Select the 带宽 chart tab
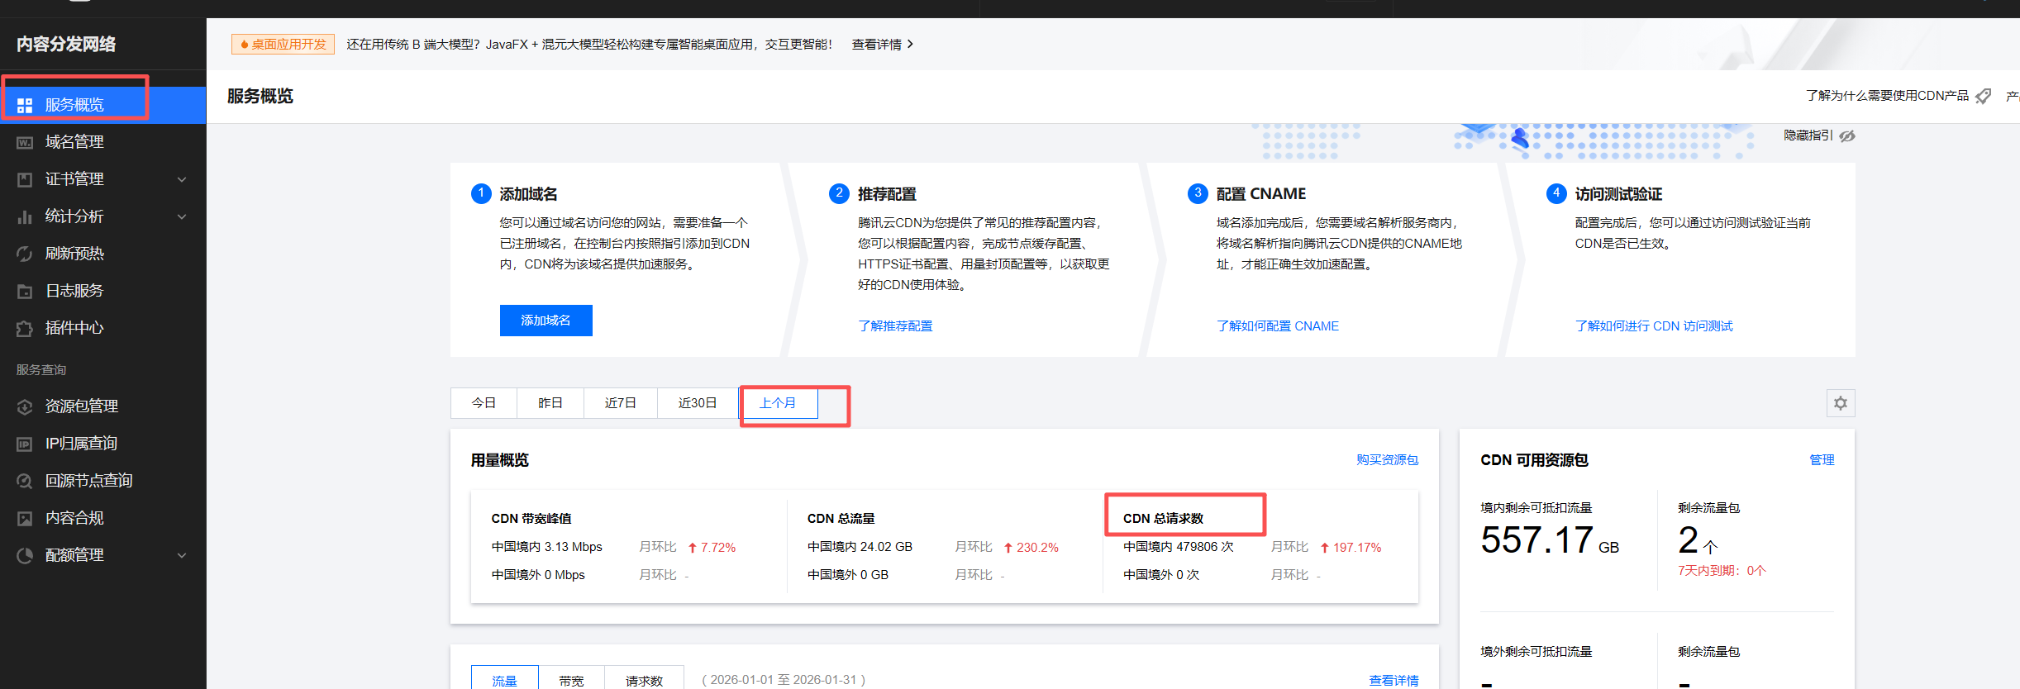 click(x=571, y=680)
